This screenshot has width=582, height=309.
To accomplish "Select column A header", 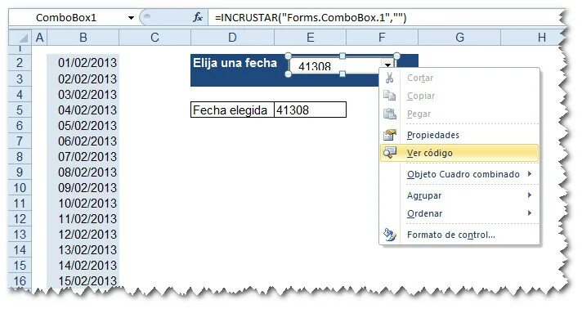I will (39, 37).
